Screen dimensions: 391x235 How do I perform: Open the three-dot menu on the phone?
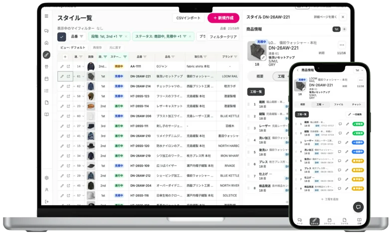click(361, 80)
